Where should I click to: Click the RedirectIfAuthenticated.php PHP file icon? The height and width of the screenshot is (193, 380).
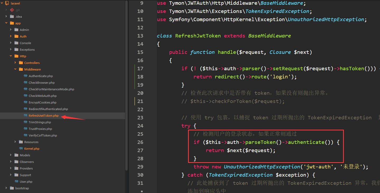tap(25, 109)
